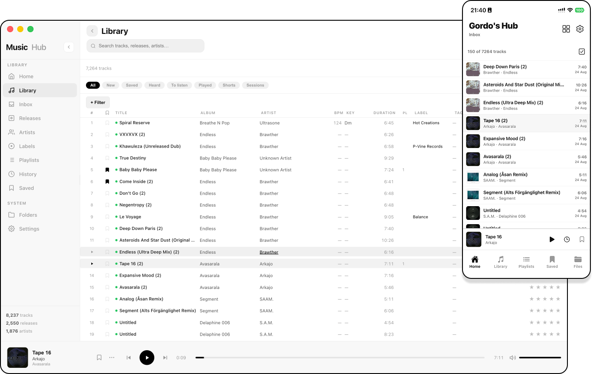This screenshot has height=374, width=593.
Task: Open Artists in the sidebar
Action: tap(40, 132)
